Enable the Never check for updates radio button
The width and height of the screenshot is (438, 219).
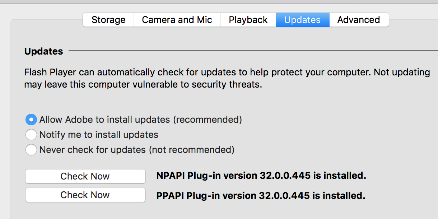31,150
